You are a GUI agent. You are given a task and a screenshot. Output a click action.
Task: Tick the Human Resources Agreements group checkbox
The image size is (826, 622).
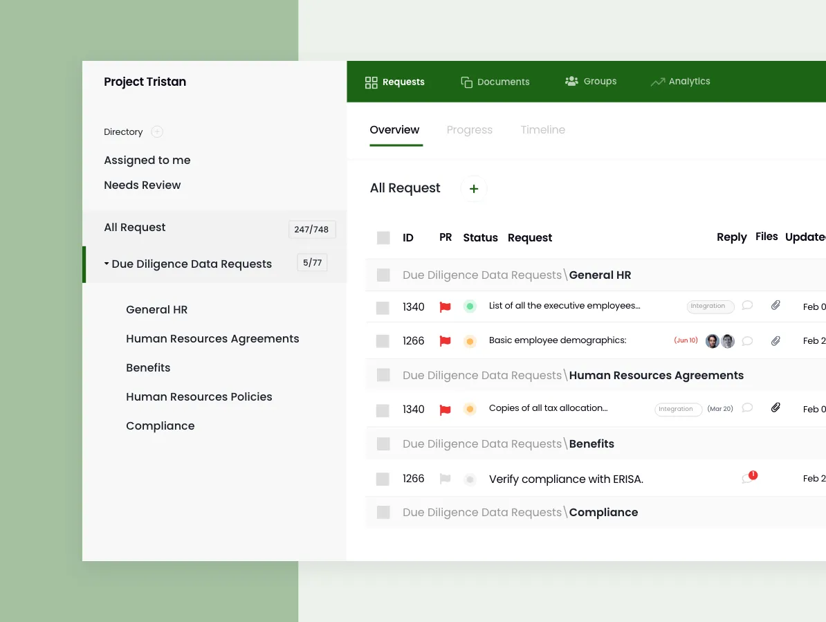[x=383, y=375]
